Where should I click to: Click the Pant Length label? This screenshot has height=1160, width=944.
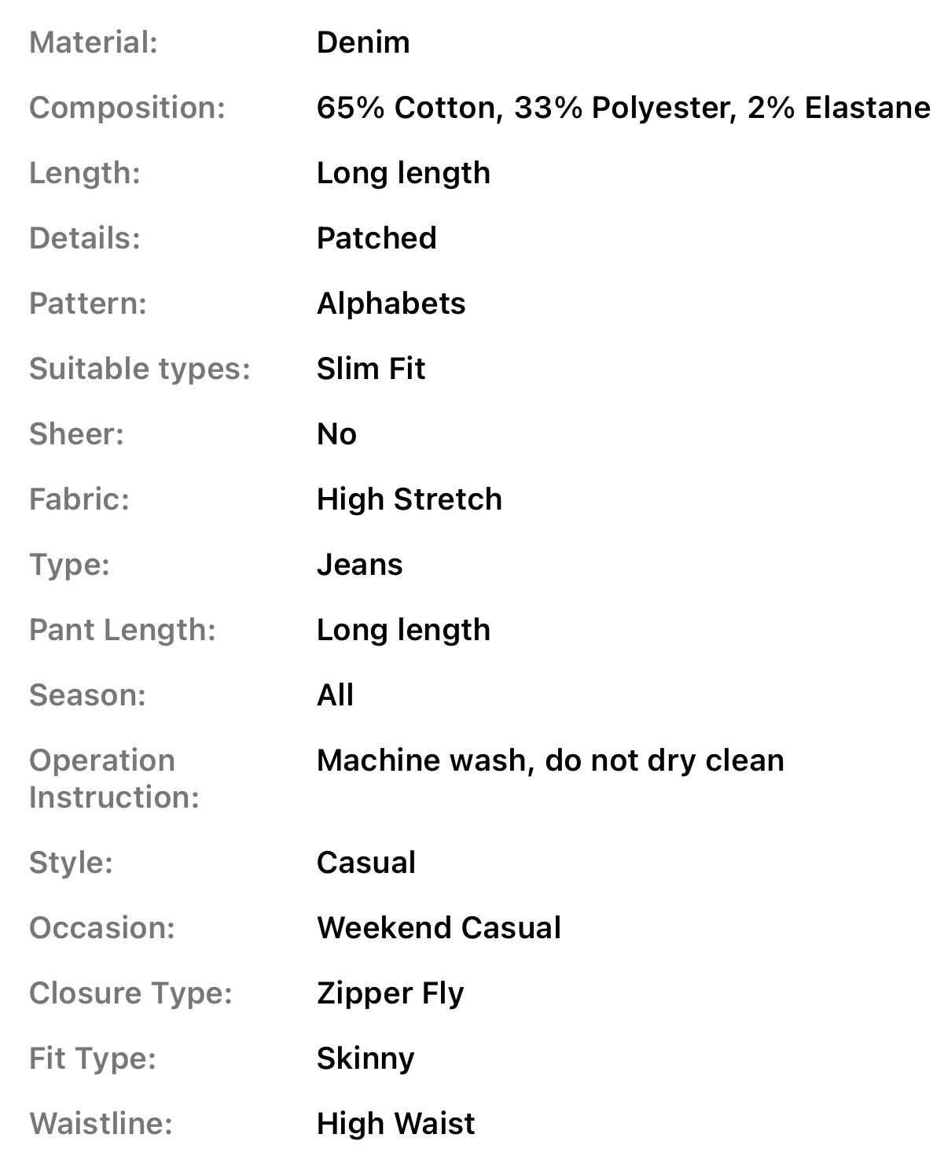coord(123,630)
